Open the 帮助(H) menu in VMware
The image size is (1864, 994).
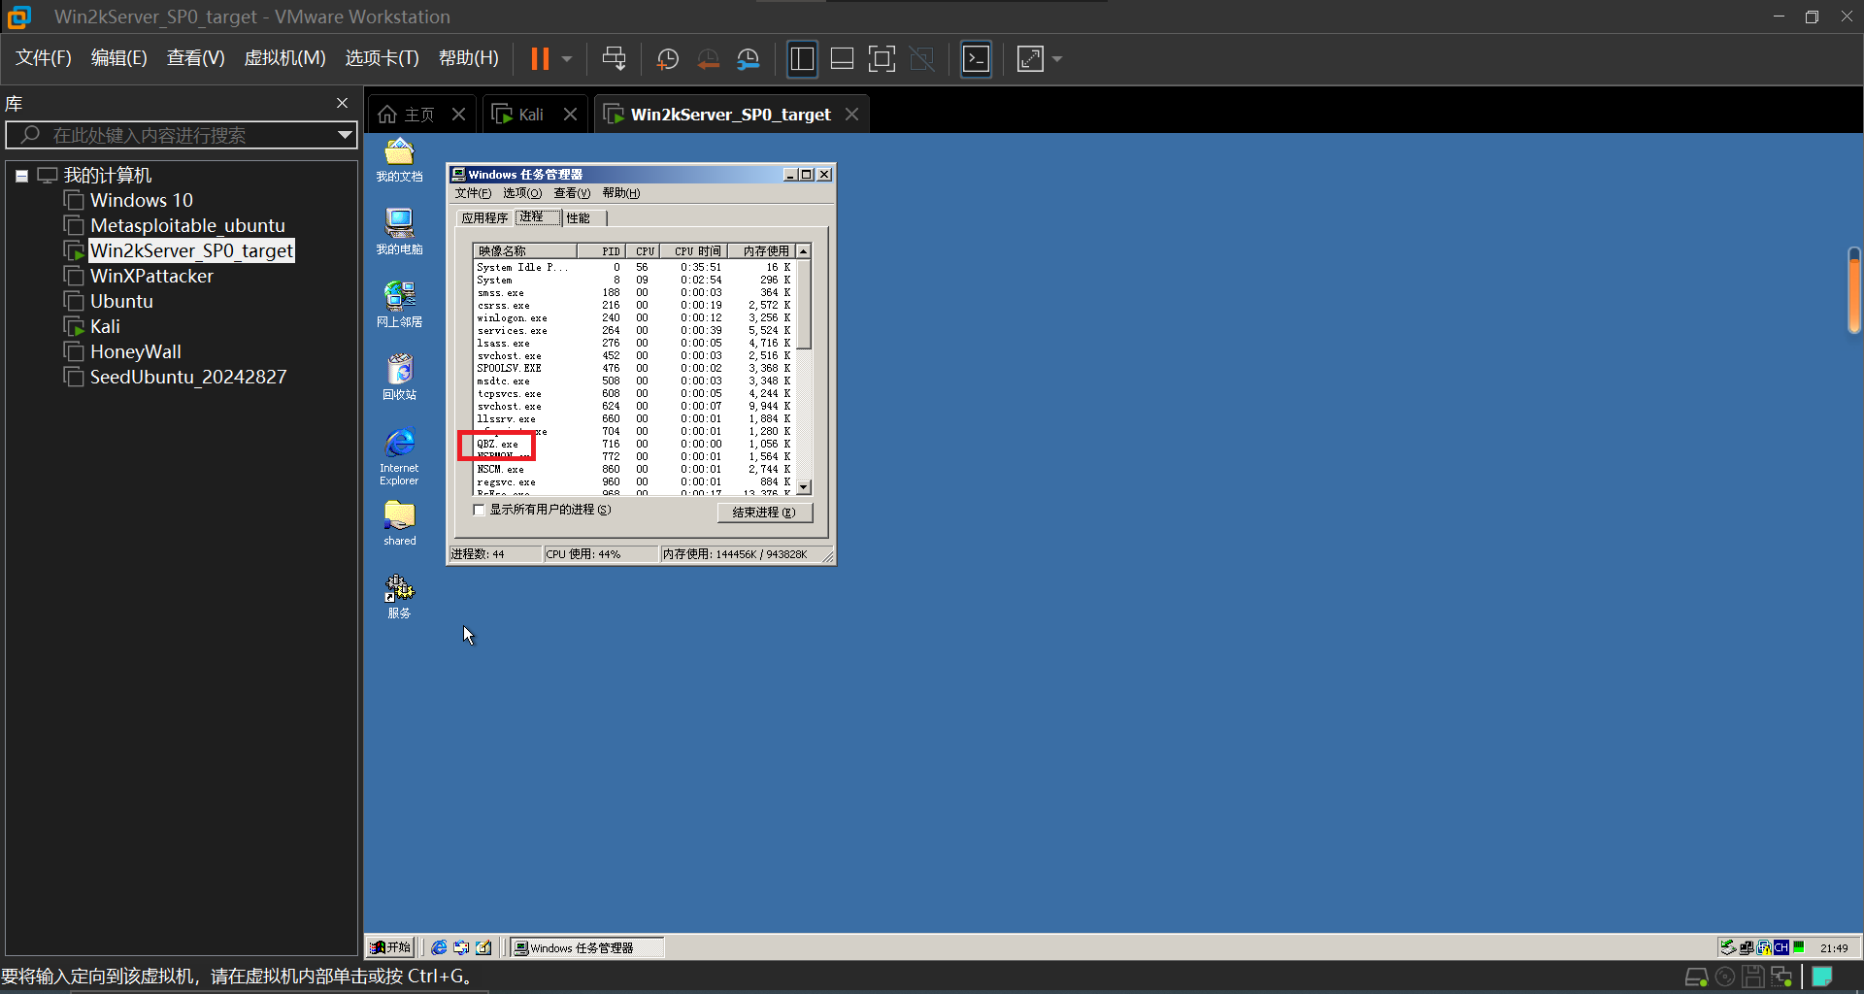468,58
